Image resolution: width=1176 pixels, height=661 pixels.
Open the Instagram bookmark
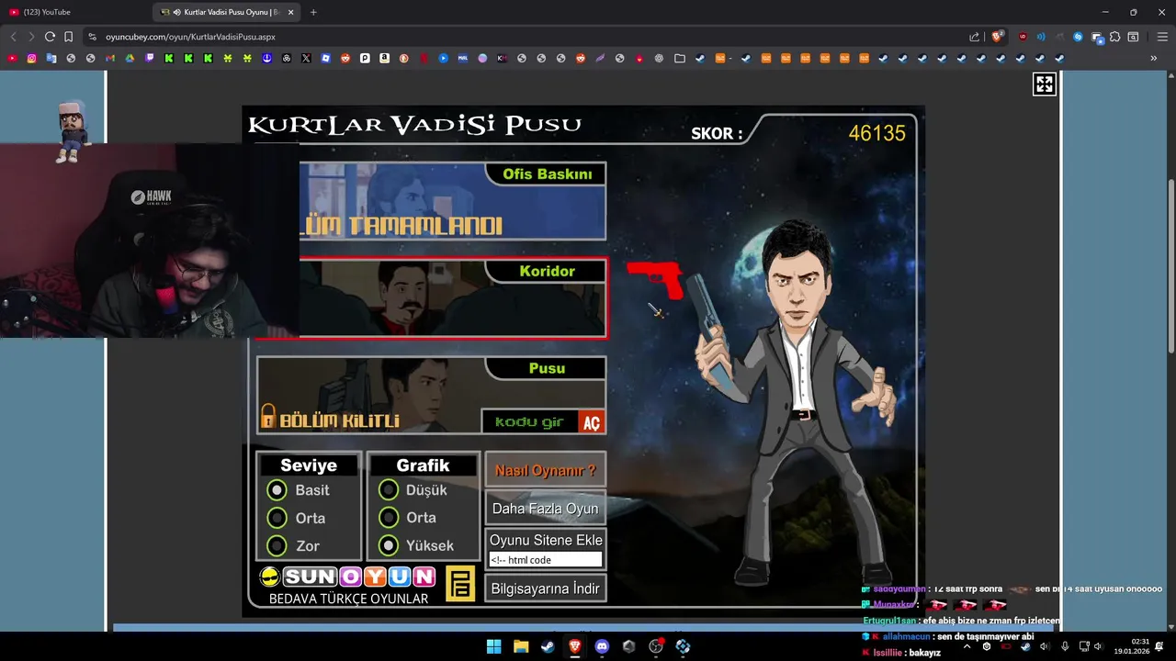point(31,58)
